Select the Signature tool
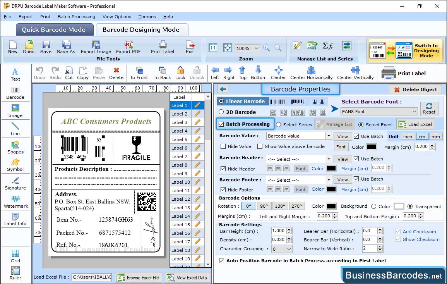The height and width of the screenshot is (284, 447). (x=15, y=184)
